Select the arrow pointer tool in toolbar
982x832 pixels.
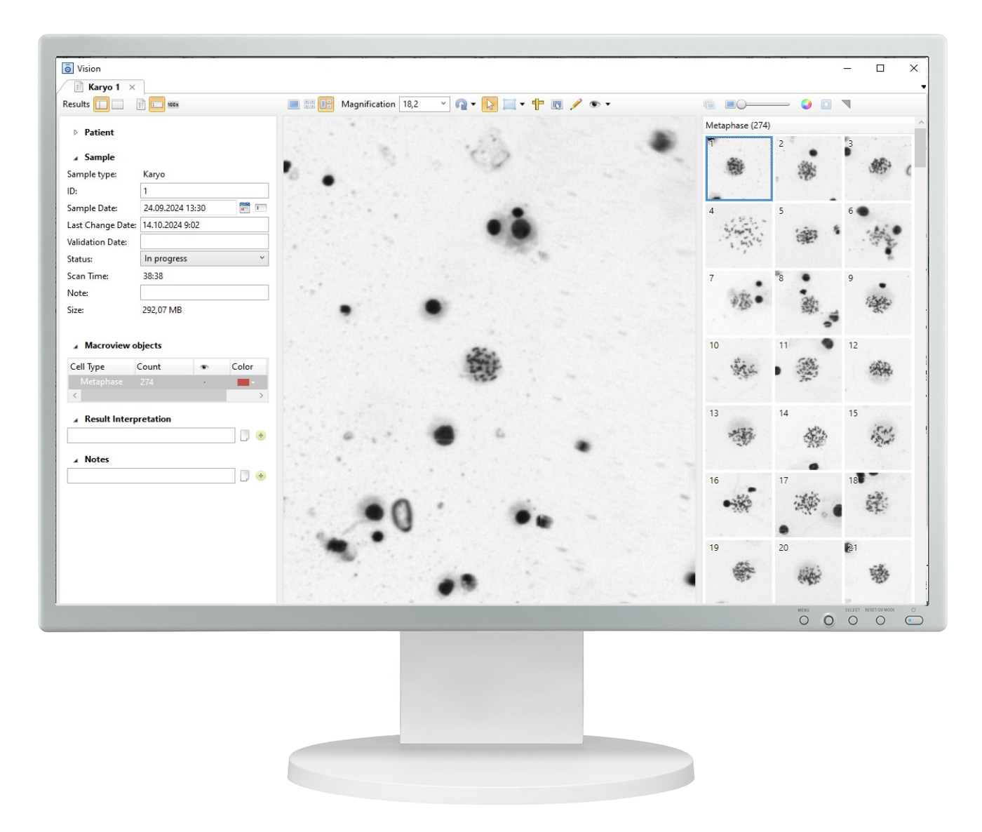[490, 105]
